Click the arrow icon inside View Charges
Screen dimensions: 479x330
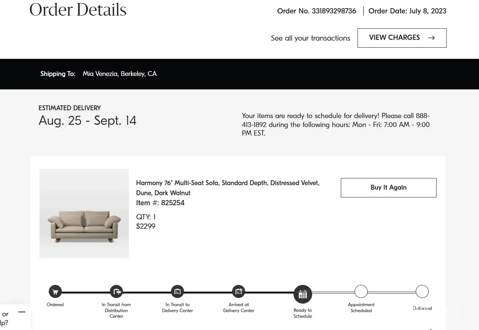(x=431, y=38)
